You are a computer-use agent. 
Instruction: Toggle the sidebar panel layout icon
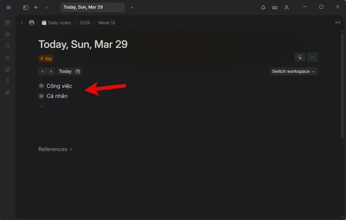point(25,7)
